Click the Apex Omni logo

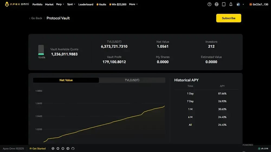pyautogui.click(x=17, y=4)
